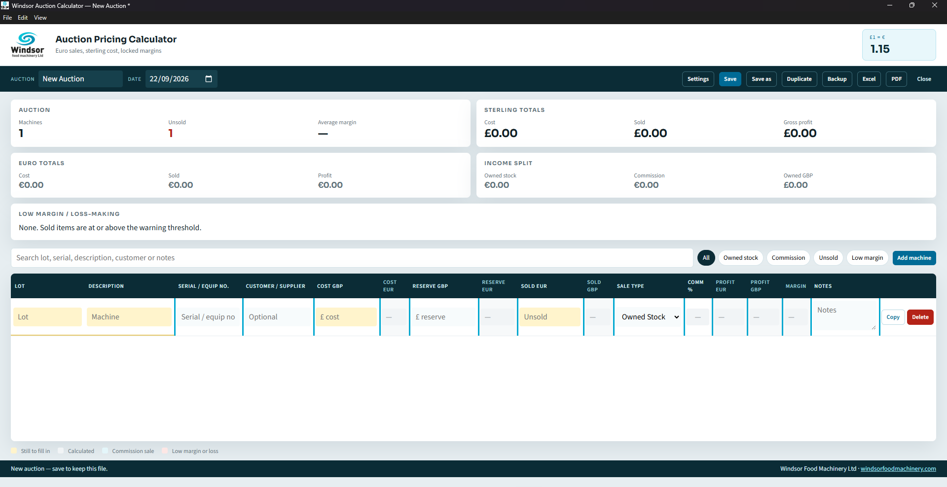
Task: Duplicate the auction
Action: (799, 79)
